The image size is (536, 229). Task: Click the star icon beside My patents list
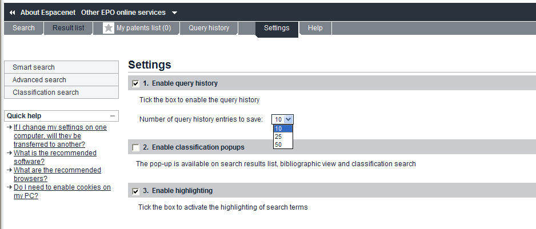pyautogui.click(x=109, y=28)
